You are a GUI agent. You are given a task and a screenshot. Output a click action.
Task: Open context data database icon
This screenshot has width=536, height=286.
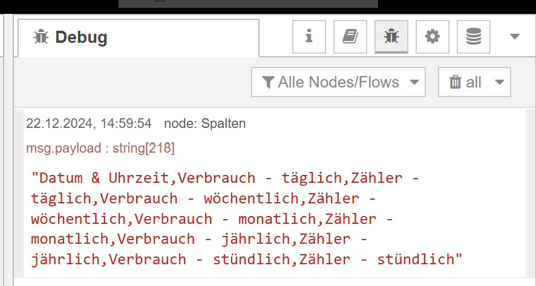474,36
